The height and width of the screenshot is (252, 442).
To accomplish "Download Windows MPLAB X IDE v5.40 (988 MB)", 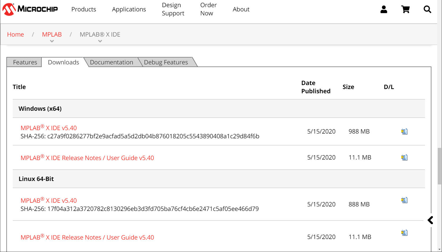I will click(x=404, y=131).
